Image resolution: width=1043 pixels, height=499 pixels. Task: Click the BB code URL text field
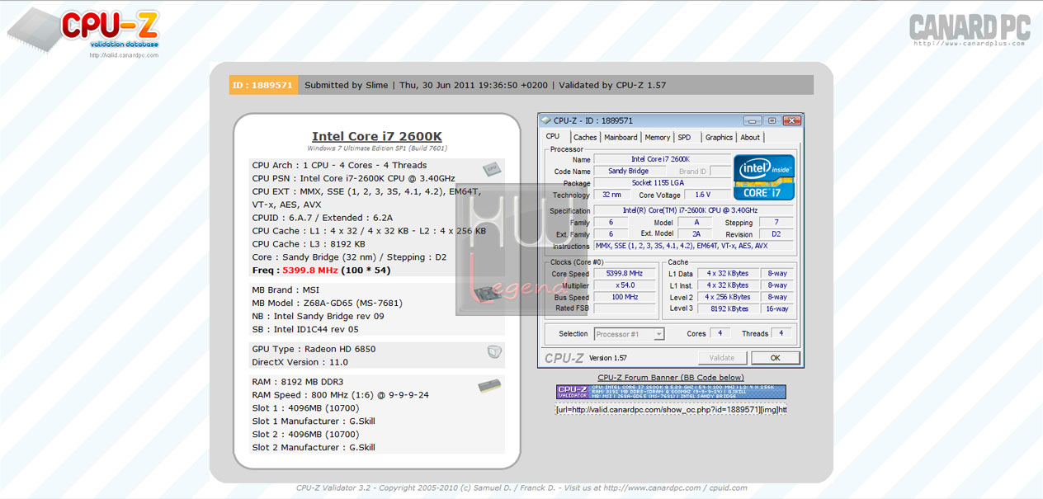[x=671, y=410]
